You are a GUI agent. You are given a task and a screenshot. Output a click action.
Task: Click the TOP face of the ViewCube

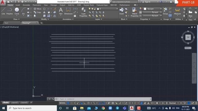pyautogui.click(x=188, y=37)
